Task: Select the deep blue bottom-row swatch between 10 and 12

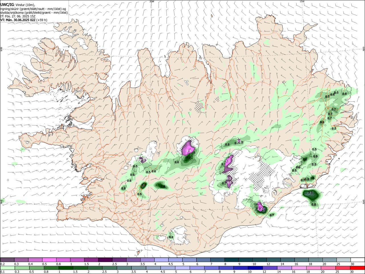Action: [255, 268]
